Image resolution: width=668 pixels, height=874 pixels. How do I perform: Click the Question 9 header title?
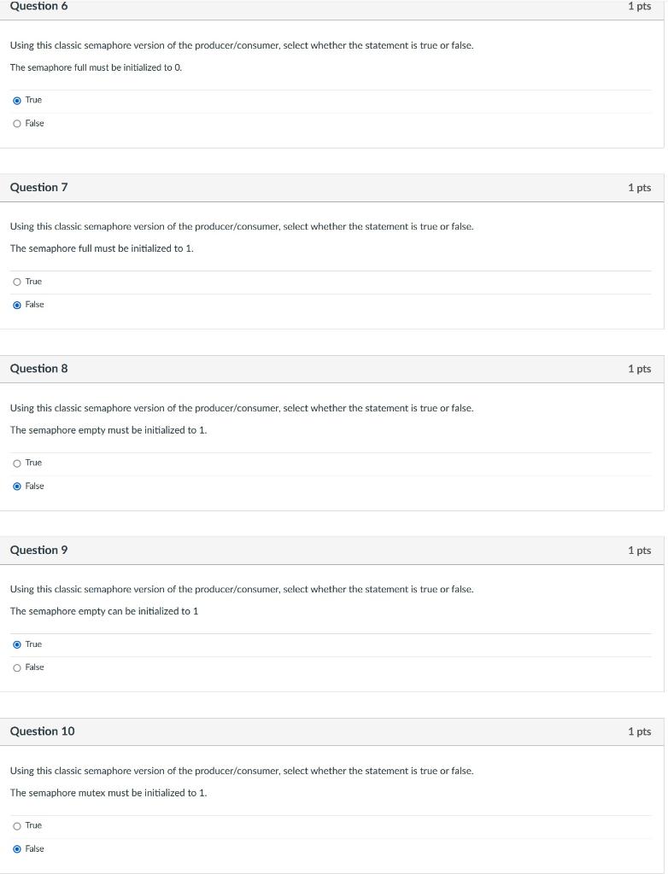click(38, 551)
